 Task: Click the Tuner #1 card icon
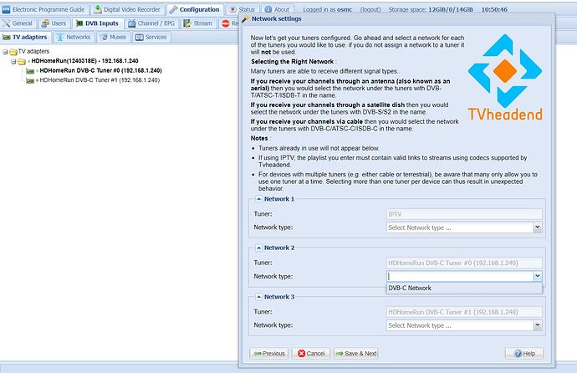click(30, 80)
